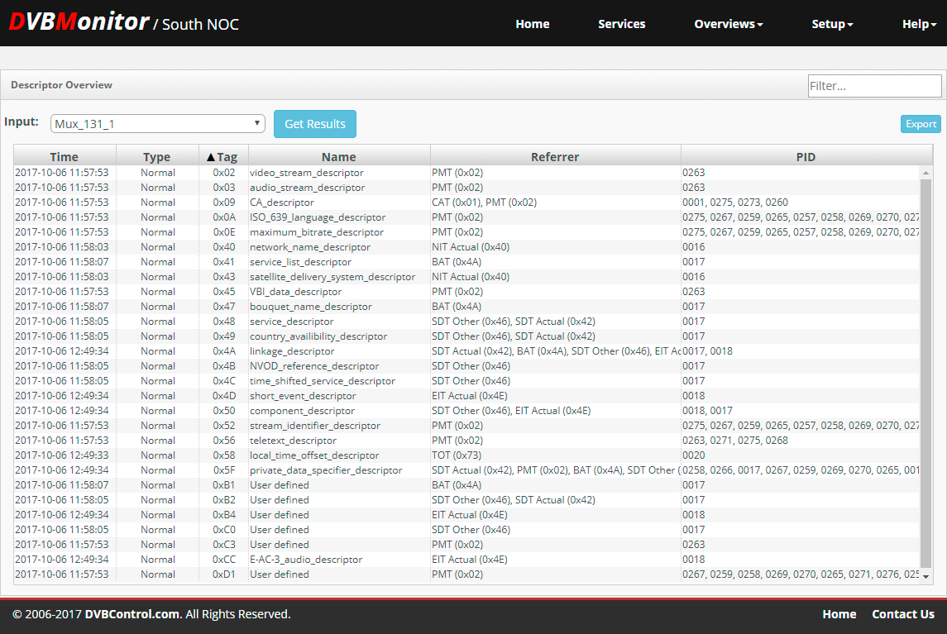The height and width of the screenshot is (634, 947).
Task: Select the NVOD_reference_descriptor cell
Action: pyautogui.click(x=314, y=366)
